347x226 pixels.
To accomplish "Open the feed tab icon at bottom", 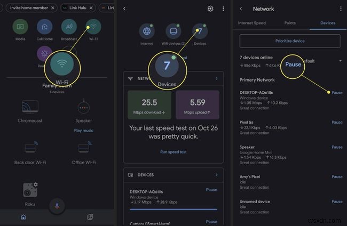I will point(90,217).
